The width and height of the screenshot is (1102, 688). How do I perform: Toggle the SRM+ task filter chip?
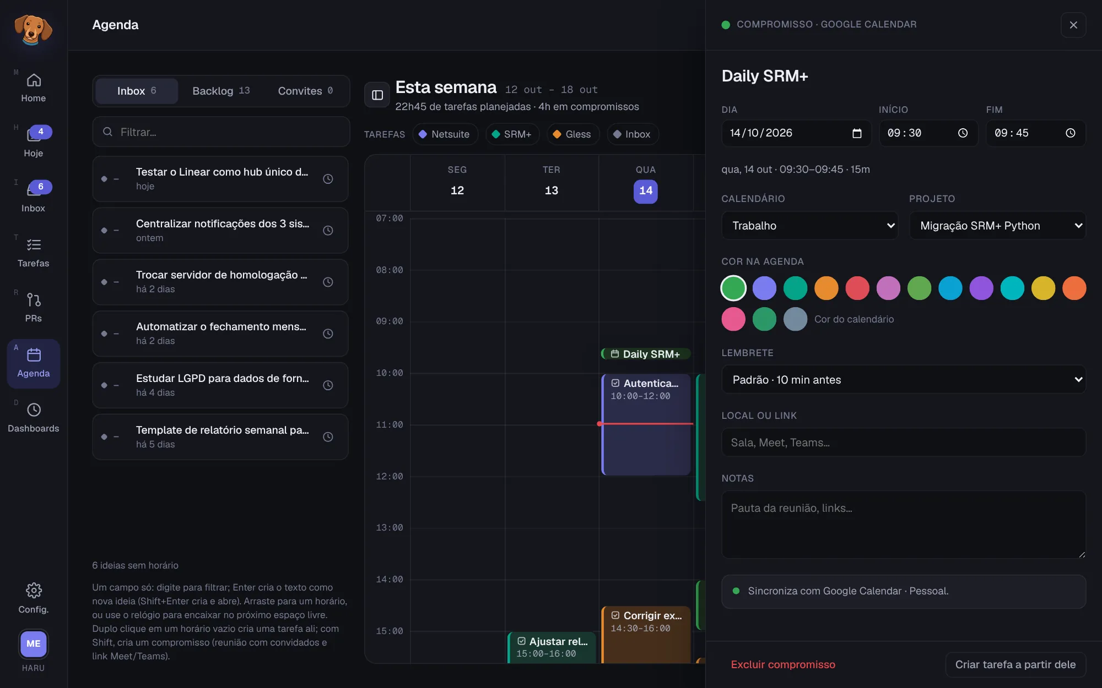512,134
